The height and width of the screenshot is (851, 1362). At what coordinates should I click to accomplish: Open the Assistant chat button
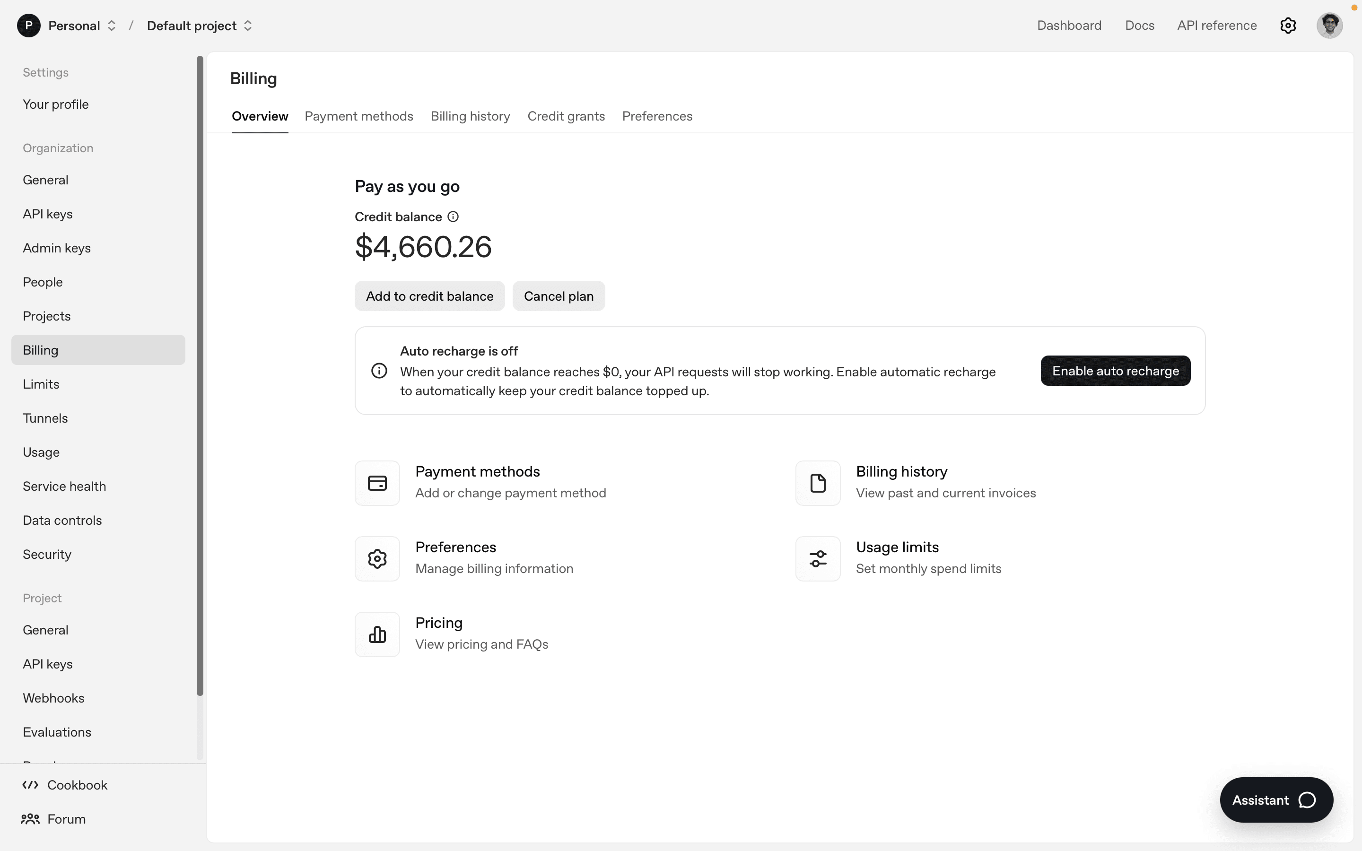point(1276,800)
